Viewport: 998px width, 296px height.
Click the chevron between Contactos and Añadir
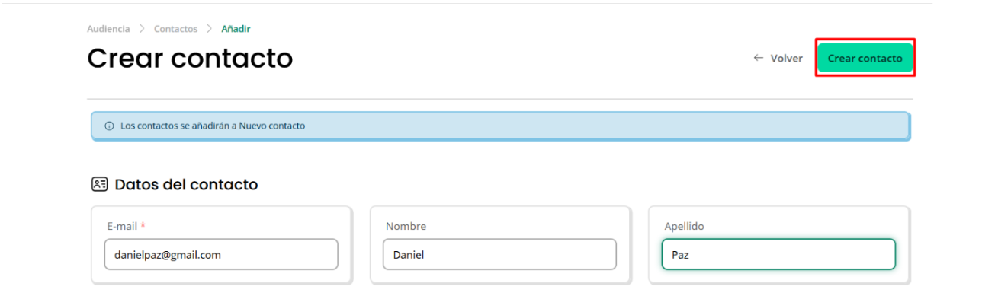210,29
